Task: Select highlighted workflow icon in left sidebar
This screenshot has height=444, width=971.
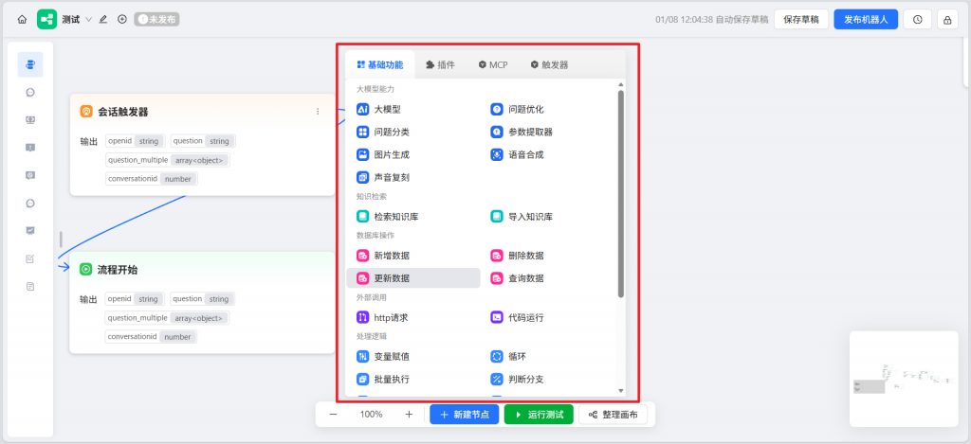Action: point(30,64)
